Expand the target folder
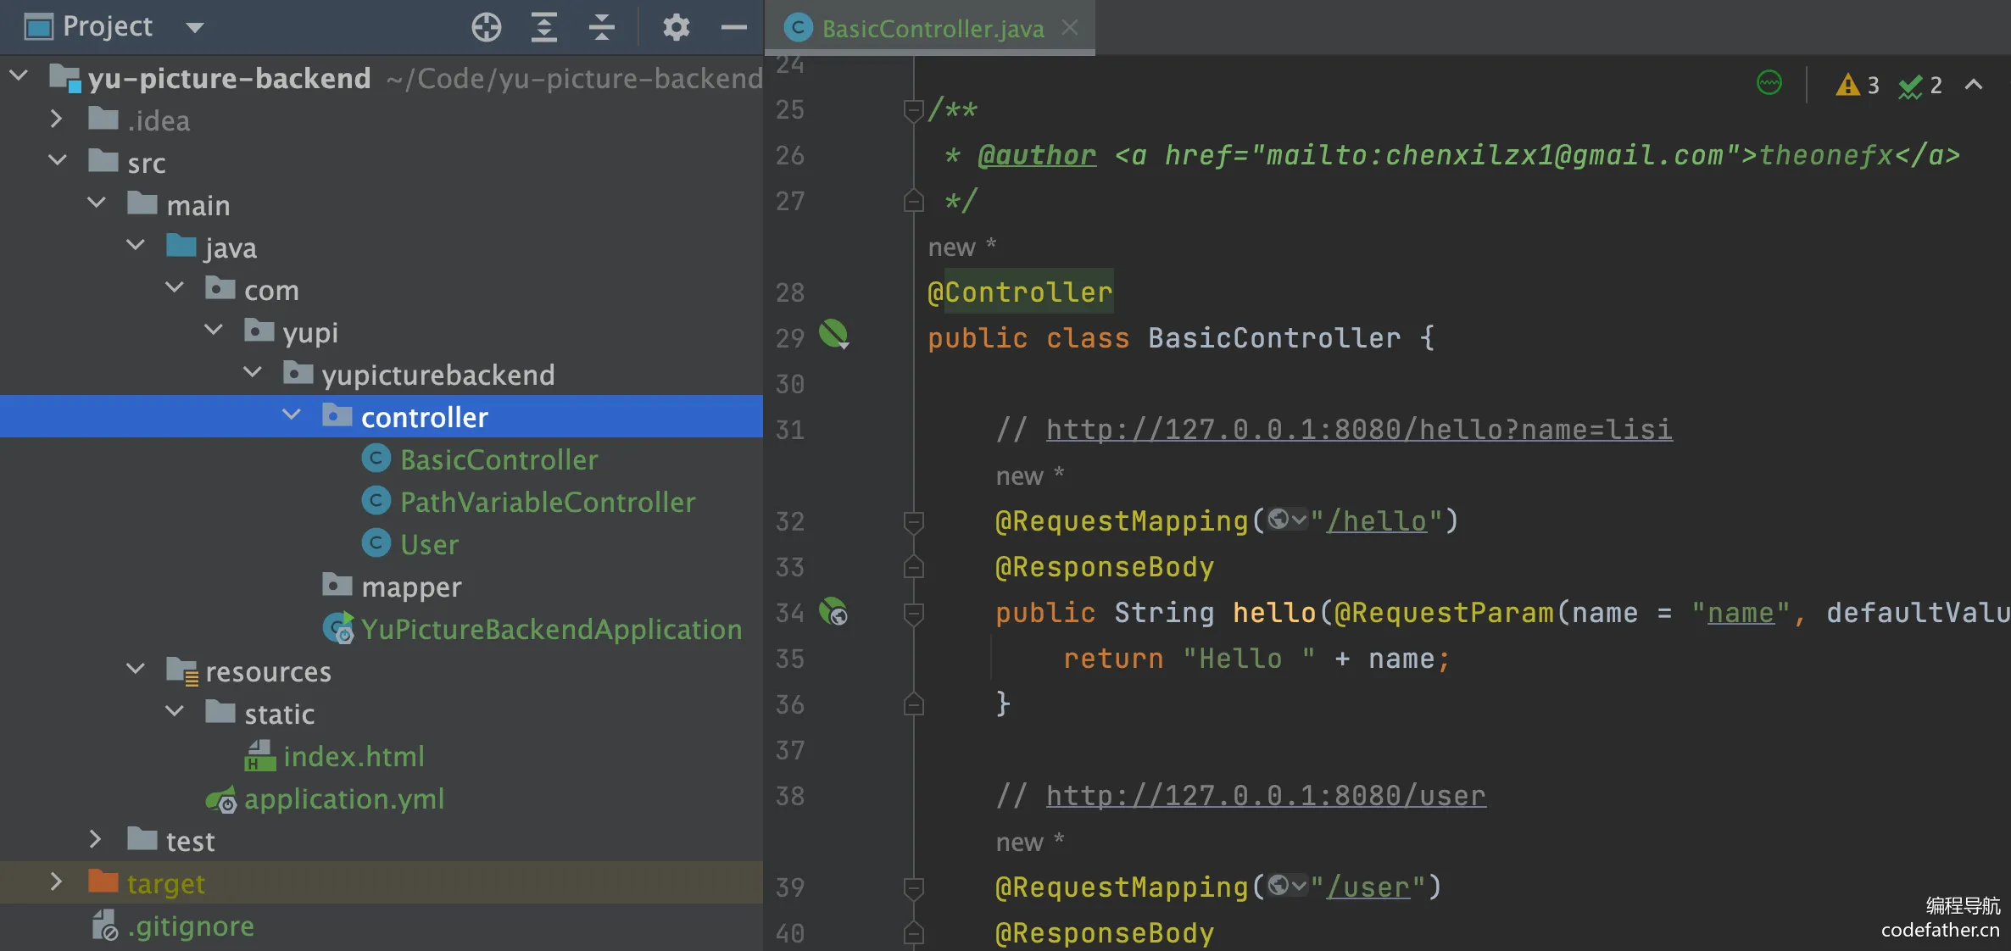Screen dimensions: 2011x951 57,881
